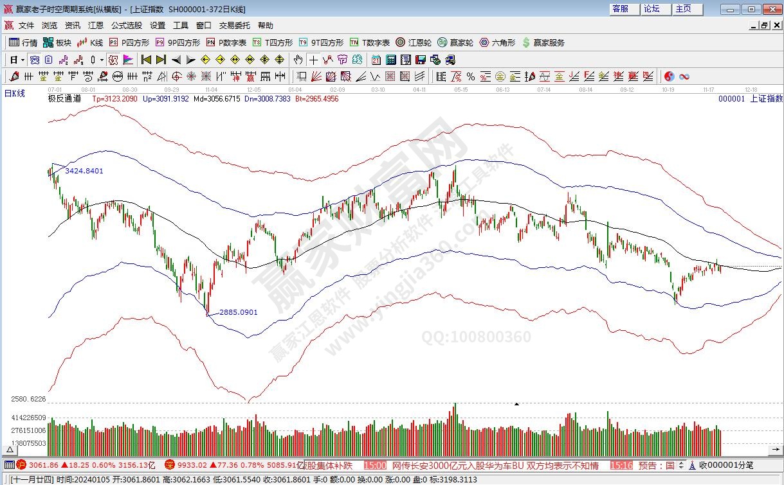
Task: Click the 论坛 forum button
Action: pos(652,9)
